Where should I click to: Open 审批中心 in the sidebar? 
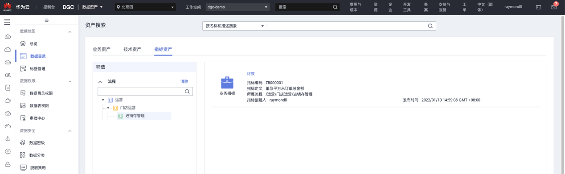[x=37, y=118]
